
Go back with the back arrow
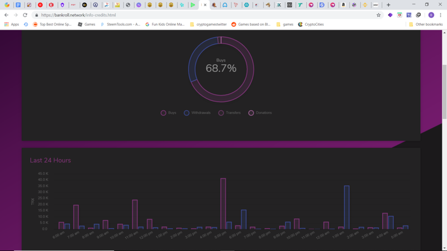point(6,15)
